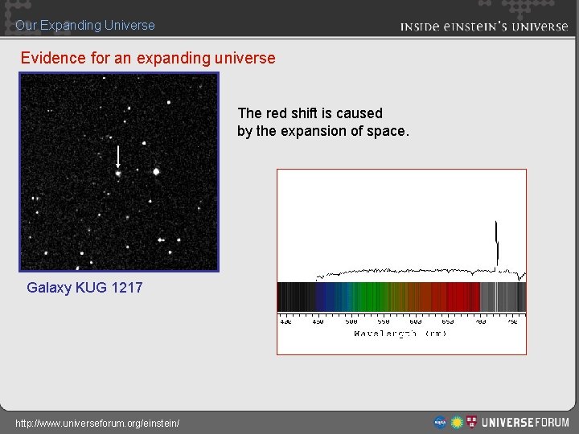Click the Universe Forum logo text
The height and width of the screenshot is (434, 579).
(525, 422)
